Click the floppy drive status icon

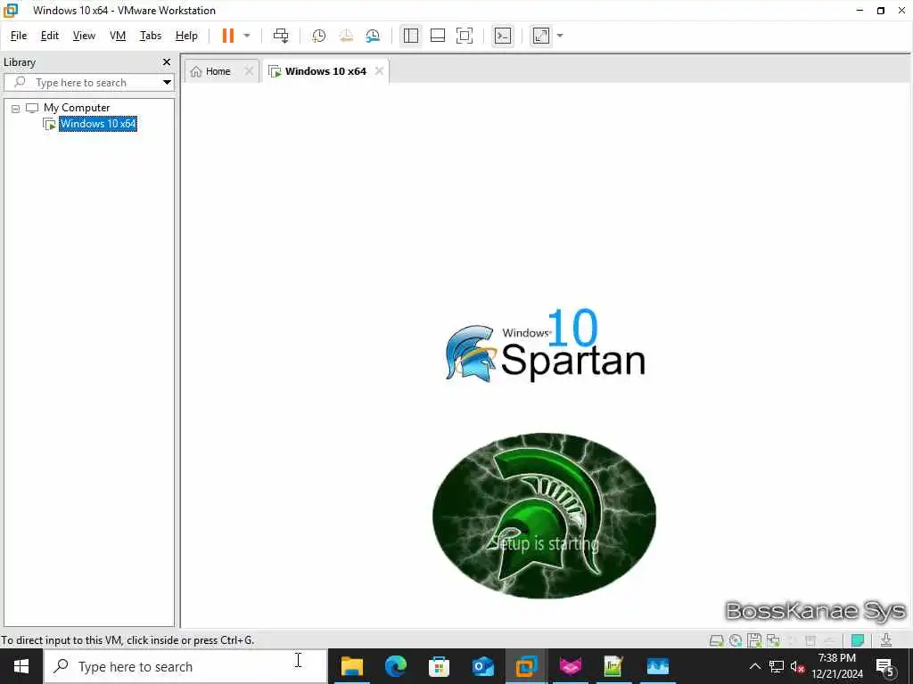tap(754, 640)
